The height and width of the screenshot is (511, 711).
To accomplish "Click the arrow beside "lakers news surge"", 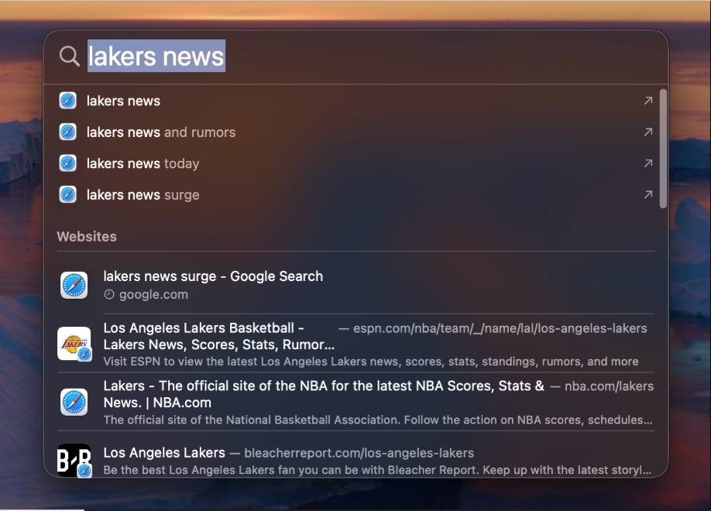I will point(649,194).
